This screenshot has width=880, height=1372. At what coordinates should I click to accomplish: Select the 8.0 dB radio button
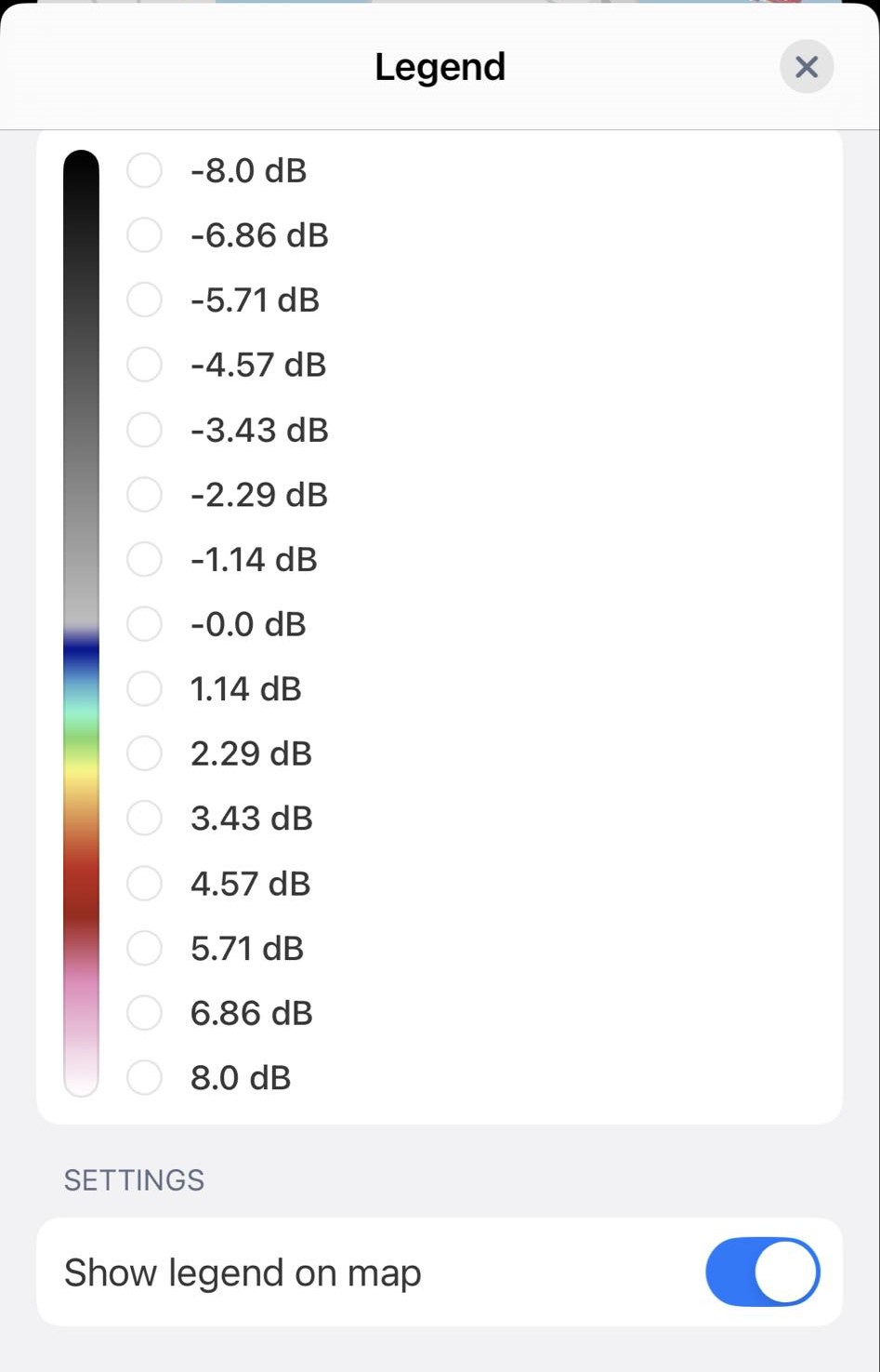(144, 1077)
